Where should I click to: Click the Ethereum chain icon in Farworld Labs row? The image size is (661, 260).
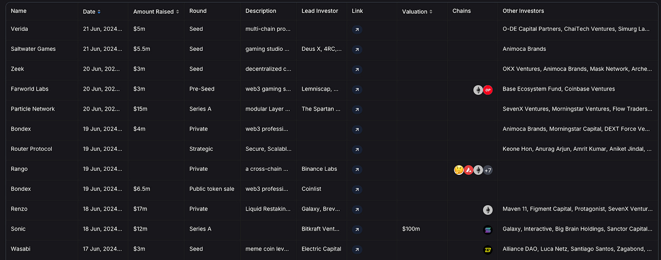[478, 90]
